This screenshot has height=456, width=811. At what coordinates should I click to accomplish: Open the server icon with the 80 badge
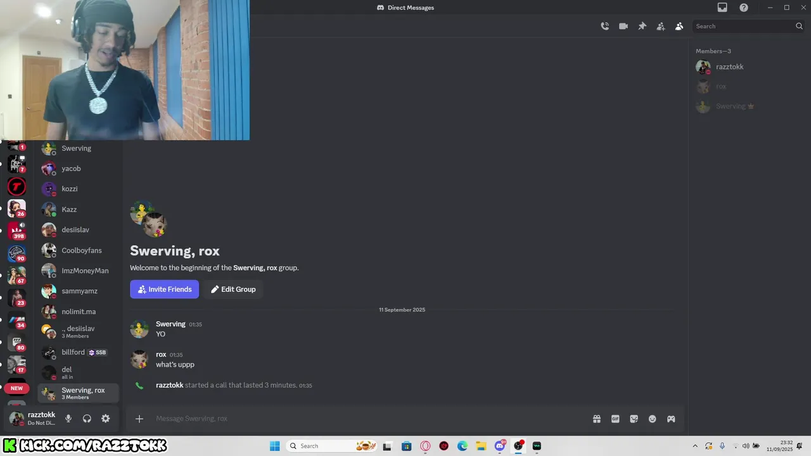[16, 343]
